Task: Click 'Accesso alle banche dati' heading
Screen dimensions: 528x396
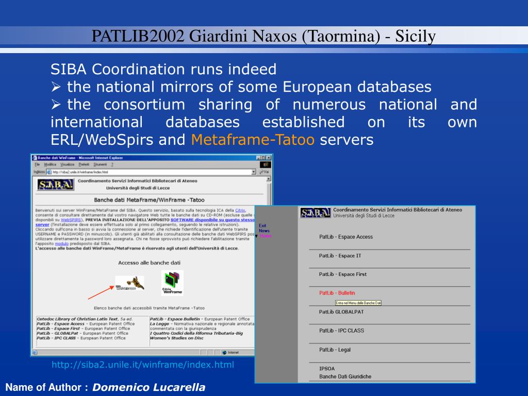Action: click(149, 262)
